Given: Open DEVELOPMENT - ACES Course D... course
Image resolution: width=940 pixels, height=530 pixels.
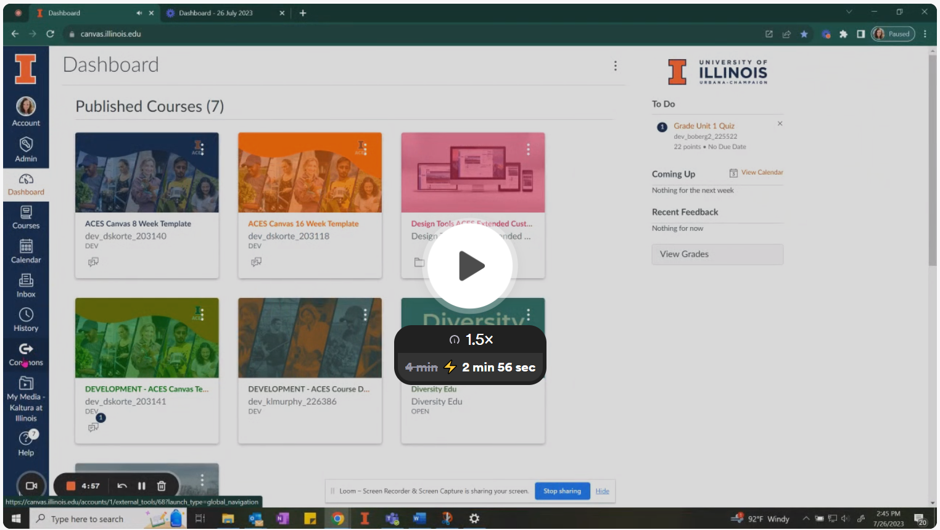Looking at the screenshot, I should (309, 389).
